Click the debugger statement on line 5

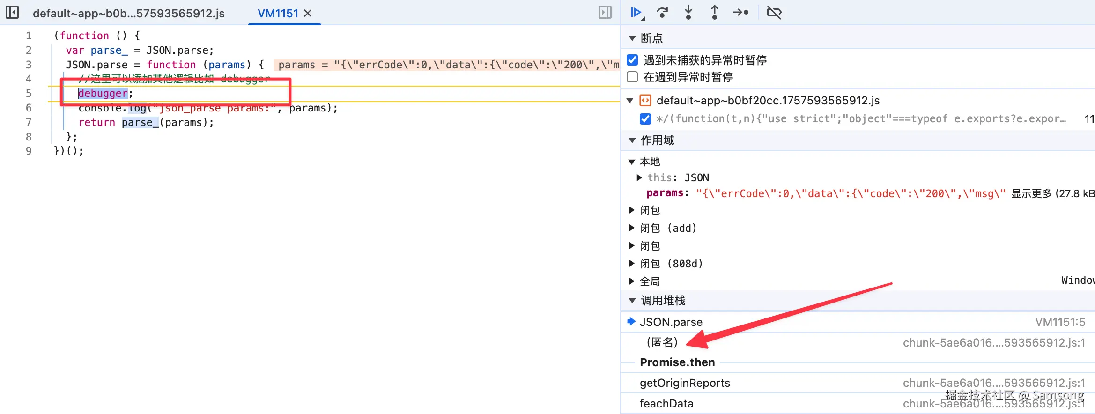[x=103, y=94]
